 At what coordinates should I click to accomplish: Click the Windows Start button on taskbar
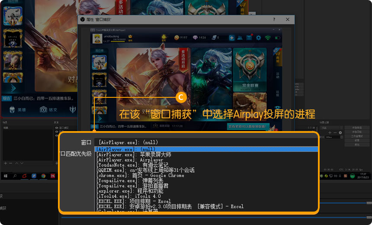[6, 176]
